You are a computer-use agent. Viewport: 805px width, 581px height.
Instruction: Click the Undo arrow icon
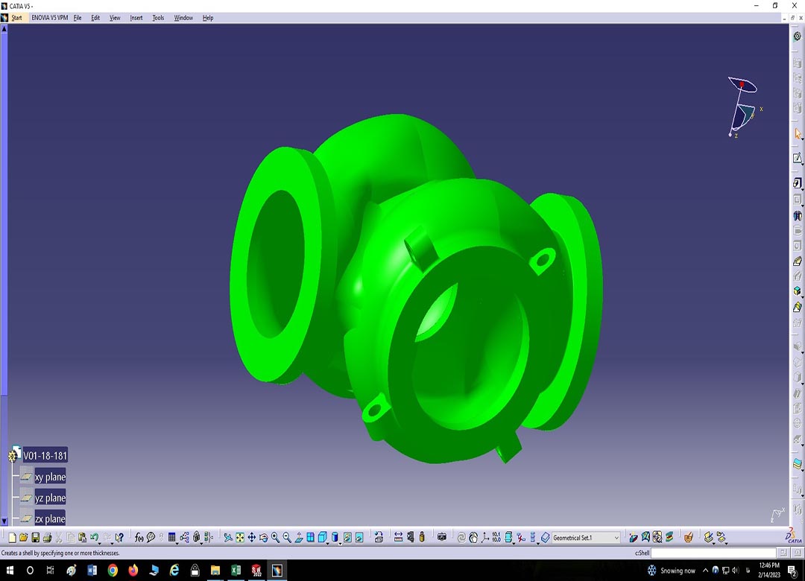tap(94, 537)
